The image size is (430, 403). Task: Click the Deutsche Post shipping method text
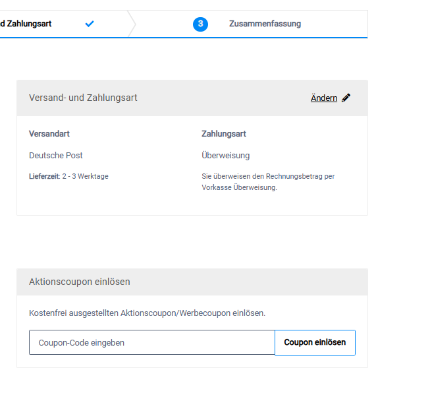tap(56, 156)
